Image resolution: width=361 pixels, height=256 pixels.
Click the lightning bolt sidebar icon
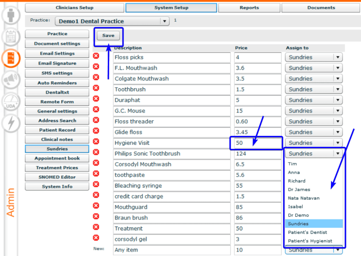pos(11,123)
